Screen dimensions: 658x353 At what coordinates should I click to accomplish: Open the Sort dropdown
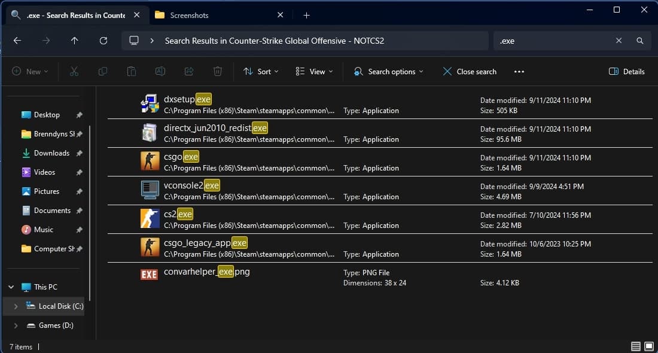[260, 71]
